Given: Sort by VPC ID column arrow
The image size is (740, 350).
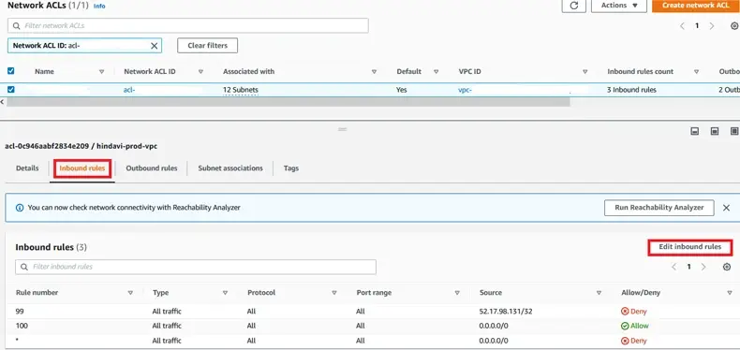Looking at the screenshot, I should coord(585,72).
